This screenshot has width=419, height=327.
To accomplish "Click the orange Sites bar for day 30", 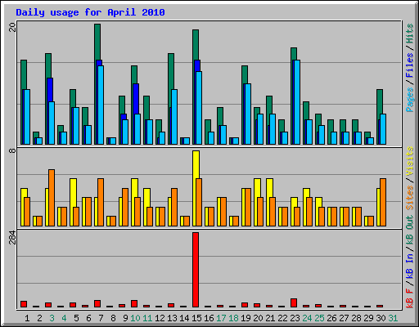I will point(383,202).
